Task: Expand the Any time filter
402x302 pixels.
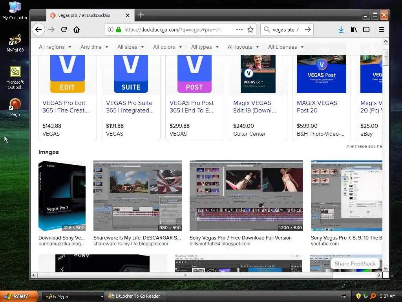Action: point(94,47)
